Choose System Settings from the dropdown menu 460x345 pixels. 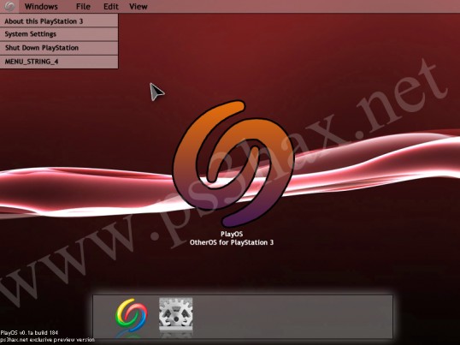click(59, 34)
